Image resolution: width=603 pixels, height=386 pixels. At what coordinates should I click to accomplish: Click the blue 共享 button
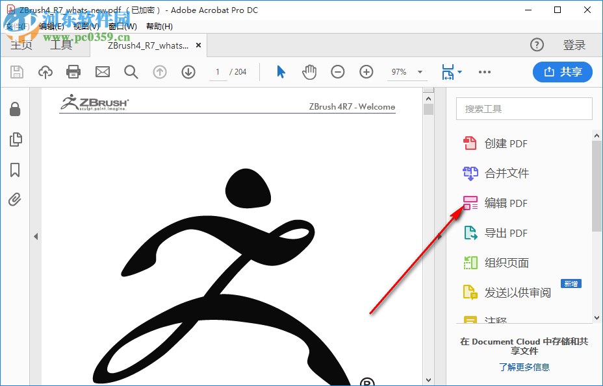(x=562, y=72)
